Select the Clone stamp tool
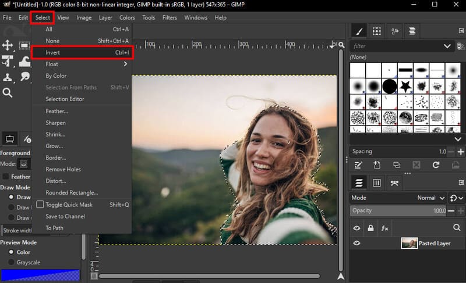 coord(8,77)
